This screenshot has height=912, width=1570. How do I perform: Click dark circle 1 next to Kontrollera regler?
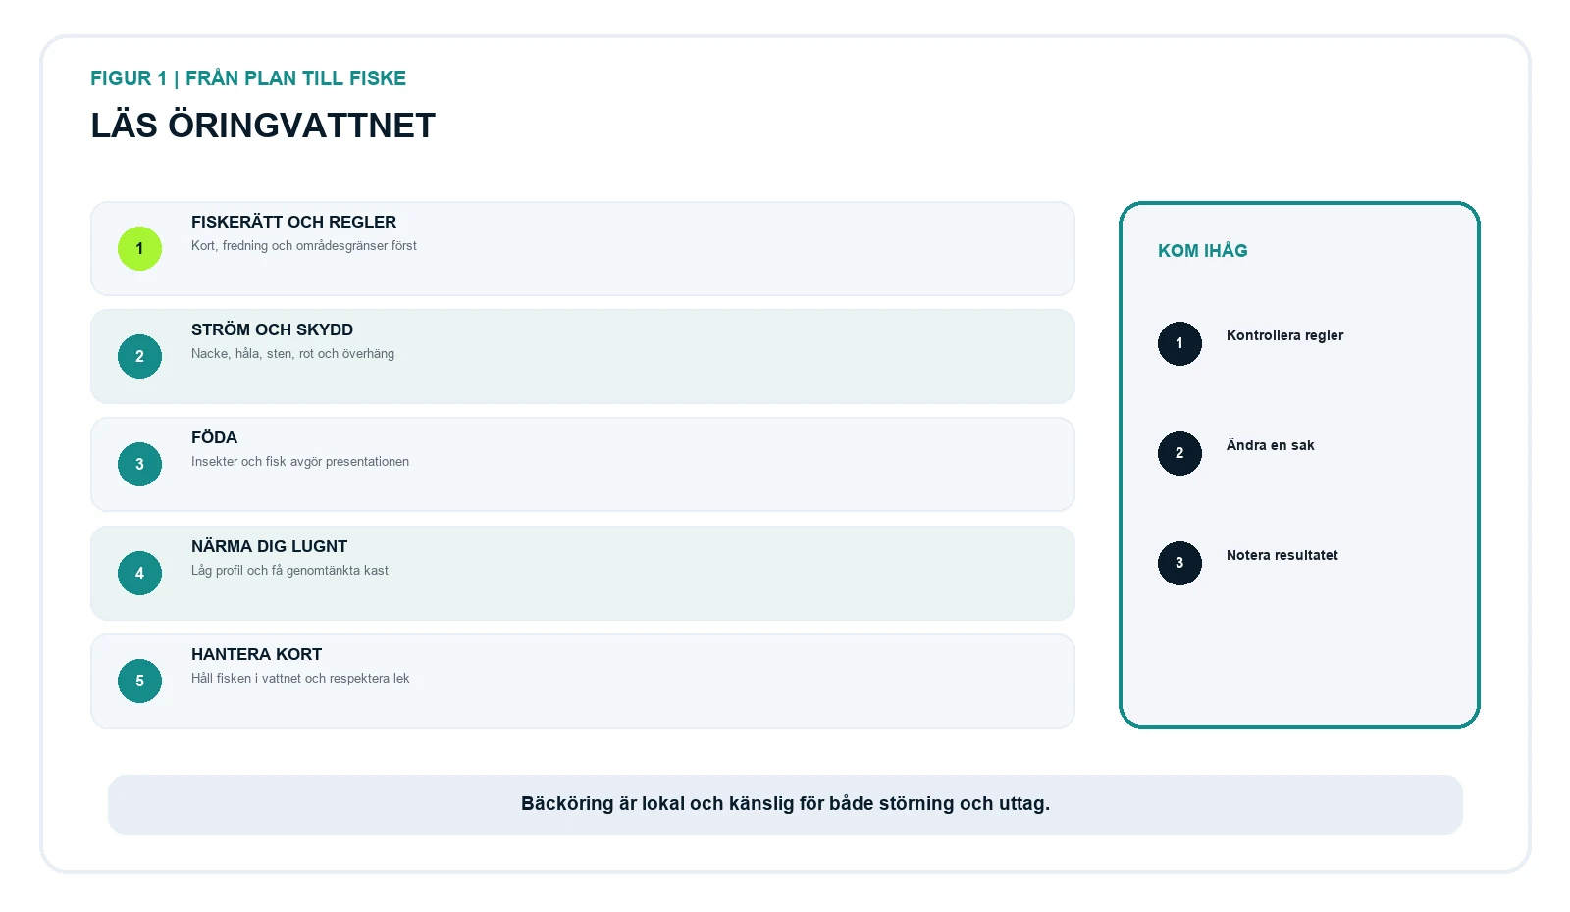(1179, 343)
